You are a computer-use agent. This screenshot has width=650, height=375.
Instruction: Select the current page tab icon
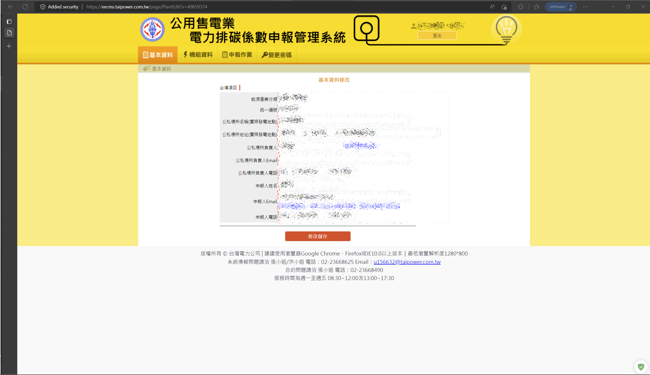pos(9,33)
